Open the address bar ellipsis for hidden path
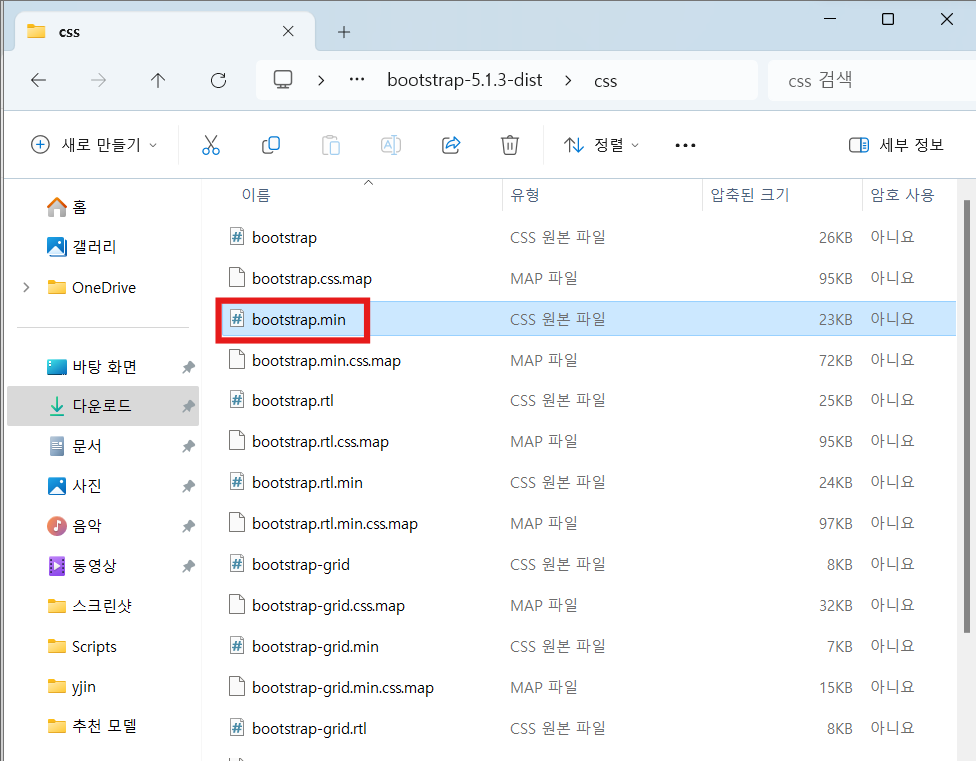Viewport: 976px width, 761px height. 357,80
